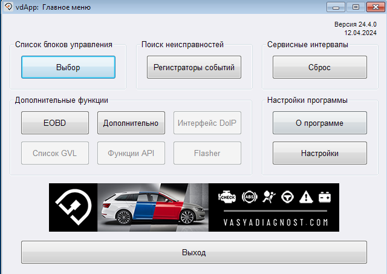Screen dimensions: 387x274
Task: Click the Настройки программы group label
Action: coord(307,100)
